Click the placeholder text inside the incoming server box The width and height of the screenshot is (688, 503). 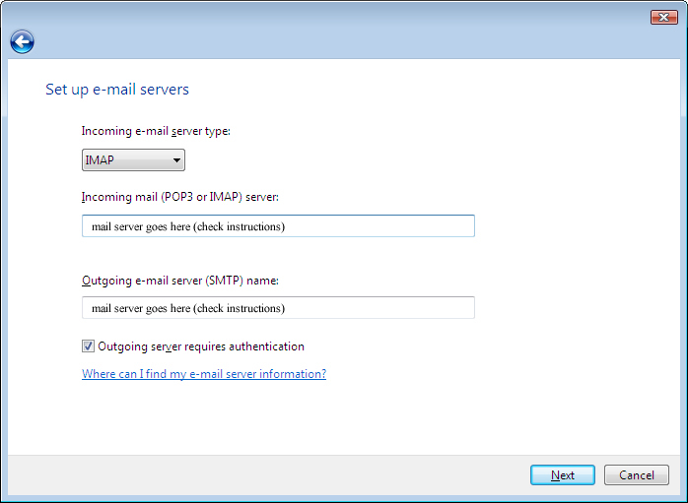[x=187, y=226]
